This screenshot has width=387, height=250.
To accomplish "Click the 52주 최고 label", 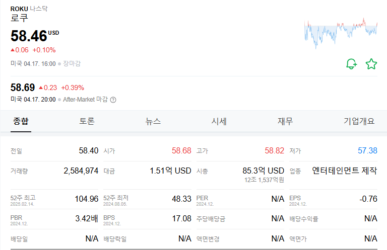I will click(23, 198).
